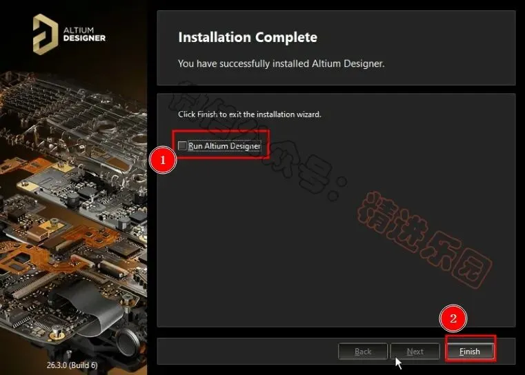Click the red numbered circle 2 marker
This screenshot has height=375, width=525.
[x=453, y=318]
